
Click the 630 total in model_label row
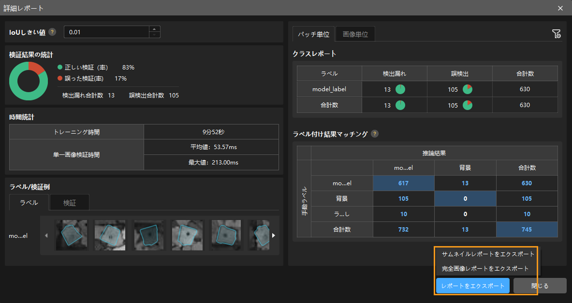525,89
